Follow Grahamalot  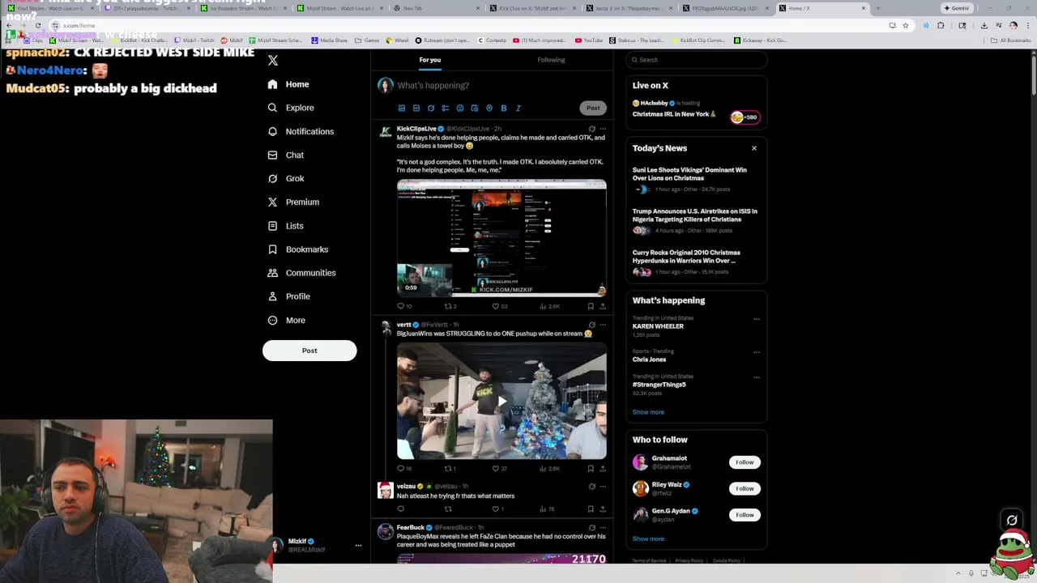745,462
